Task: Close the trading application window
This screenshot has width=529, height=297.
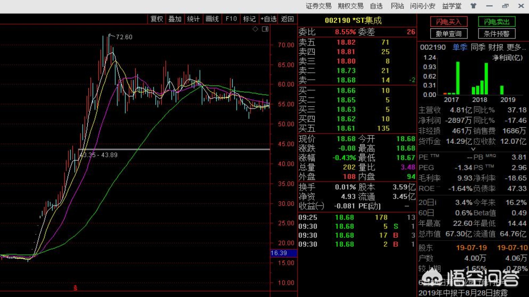Action: 521,6
